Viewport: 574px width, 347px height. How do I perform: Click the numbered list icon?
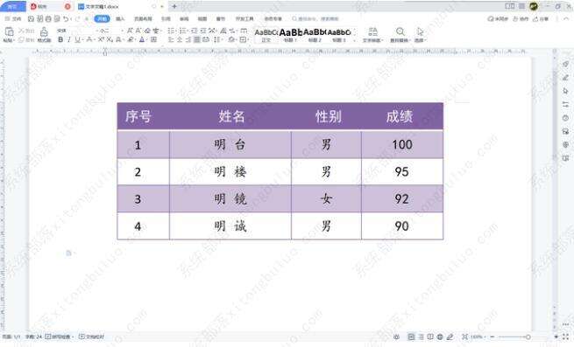coord(183,31)
